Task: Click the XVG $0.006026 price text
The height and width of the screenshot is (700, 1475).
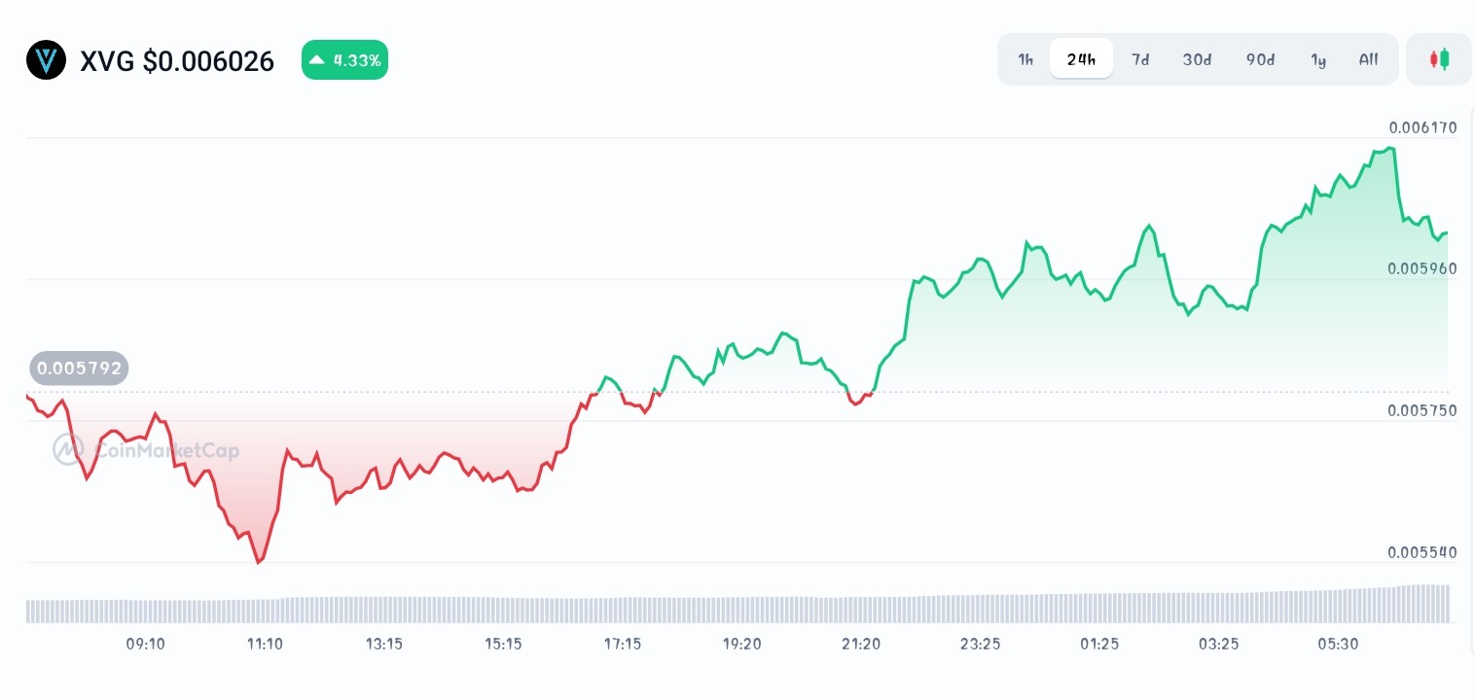Action: [177, 61]
